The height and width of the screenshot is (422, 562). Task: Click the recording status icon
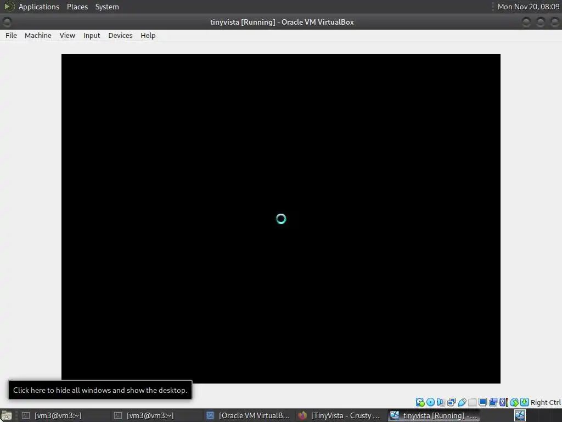pyautogui.click(x=493, y=402)
